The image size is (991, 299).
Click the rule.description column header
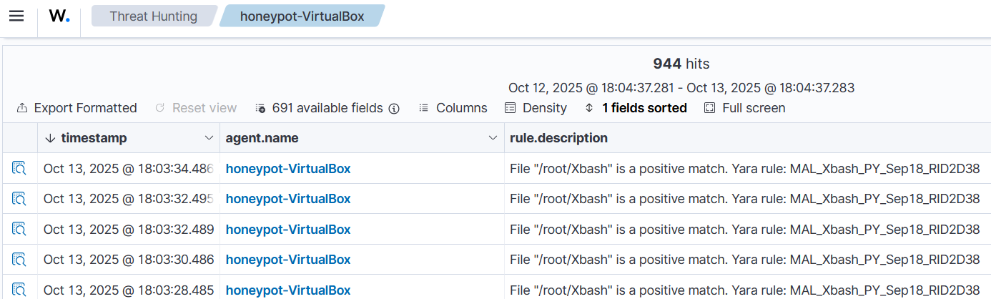point(559,137)
